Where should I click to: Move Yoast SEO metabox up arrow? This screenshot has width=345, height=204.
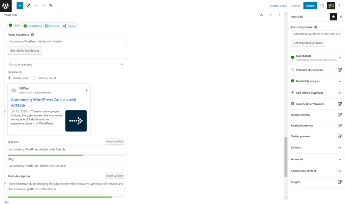(x=261, y=15)
